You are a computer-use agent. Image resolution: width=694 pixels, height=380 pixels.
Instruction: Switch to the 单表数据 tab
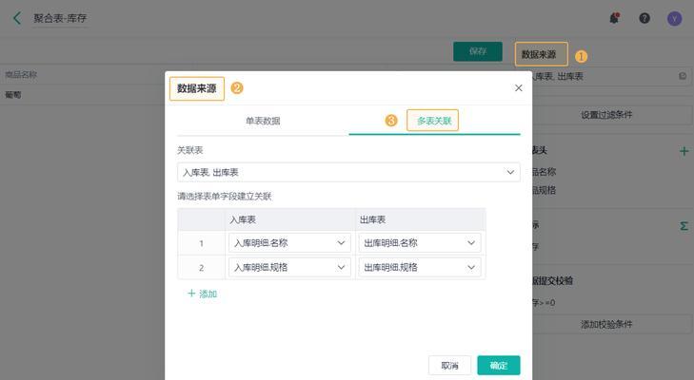pos(263,121)
